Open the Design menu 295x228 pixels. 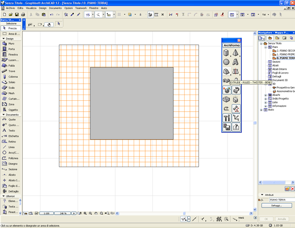coord(43,8)
